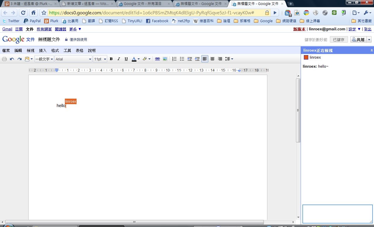Switch to the Plurk browser tab
The width and height of the screenshot is (374, 227).
[x=30, y=4]
